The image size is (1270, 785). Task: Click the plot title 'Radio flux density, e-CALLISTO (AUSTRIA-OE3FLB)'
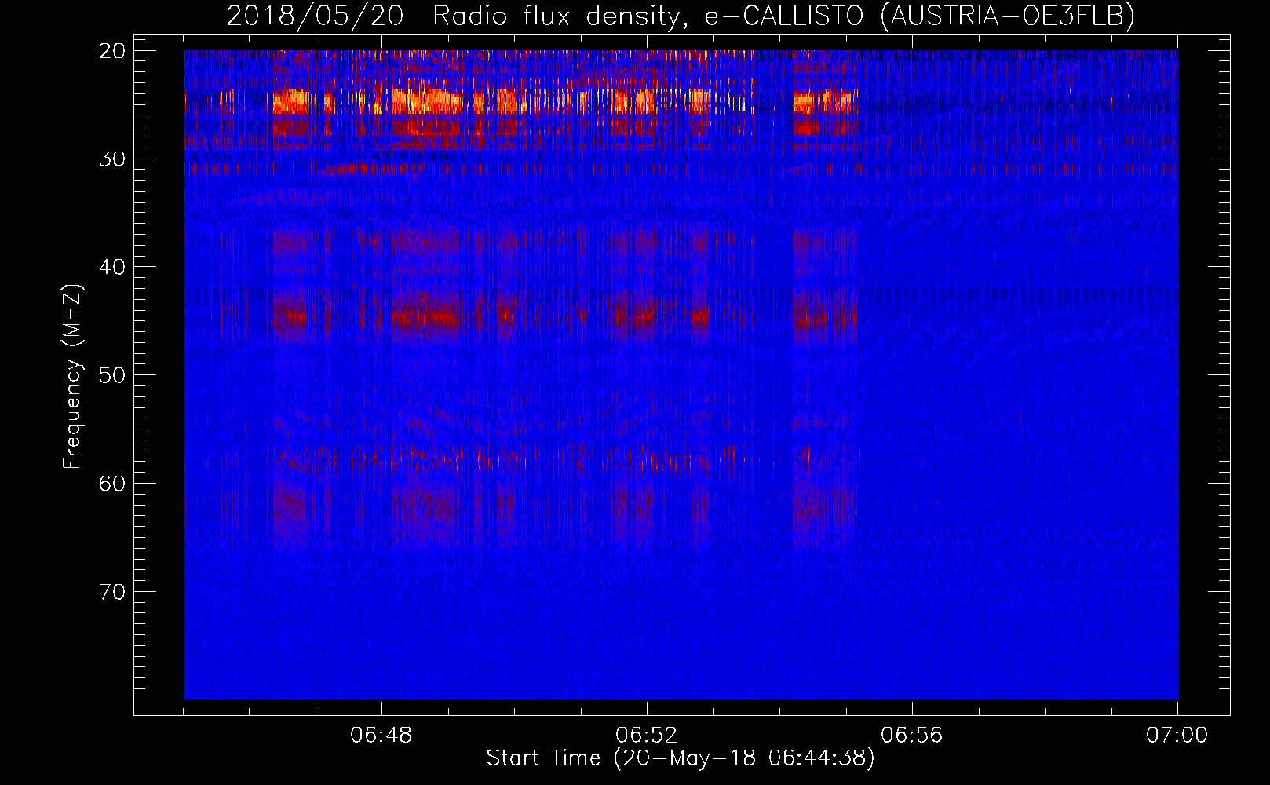783,16
